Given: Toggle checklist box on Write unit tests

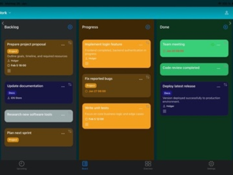Looking at the screenshot, I should [x=87, y=124].
